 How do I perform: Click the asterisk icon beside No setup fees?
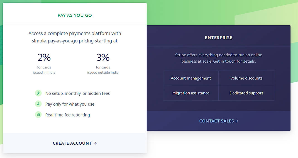click(x=38, y=93)
